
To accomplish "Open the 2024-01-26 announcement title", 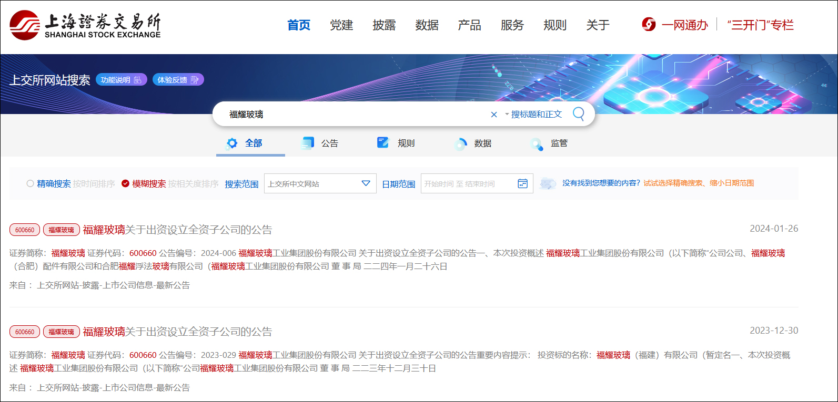I will pos(177,230).
